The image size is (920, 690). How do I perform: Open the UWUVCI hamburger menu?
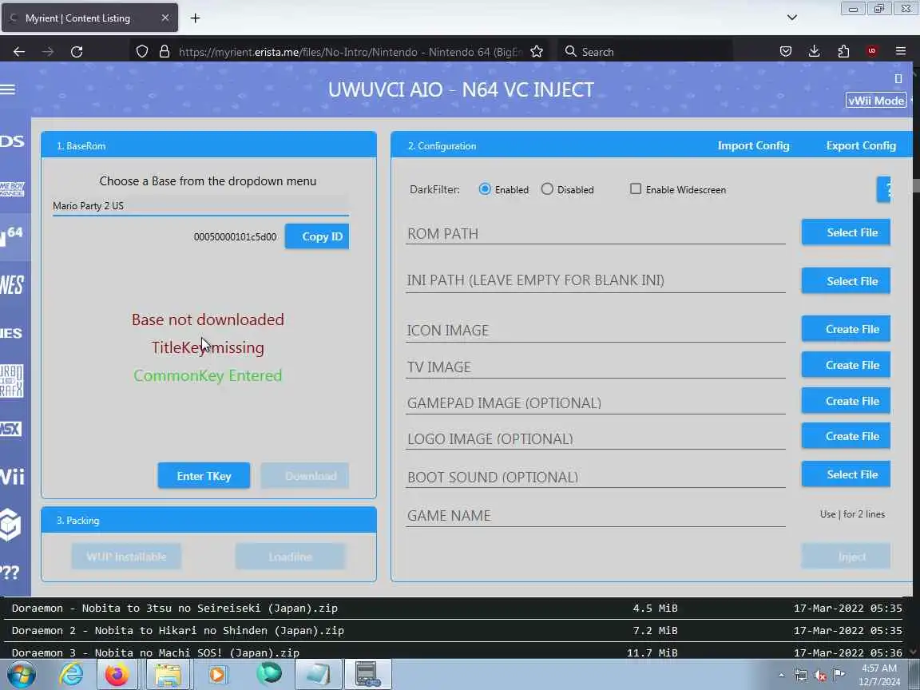click(x=8, y=89)
